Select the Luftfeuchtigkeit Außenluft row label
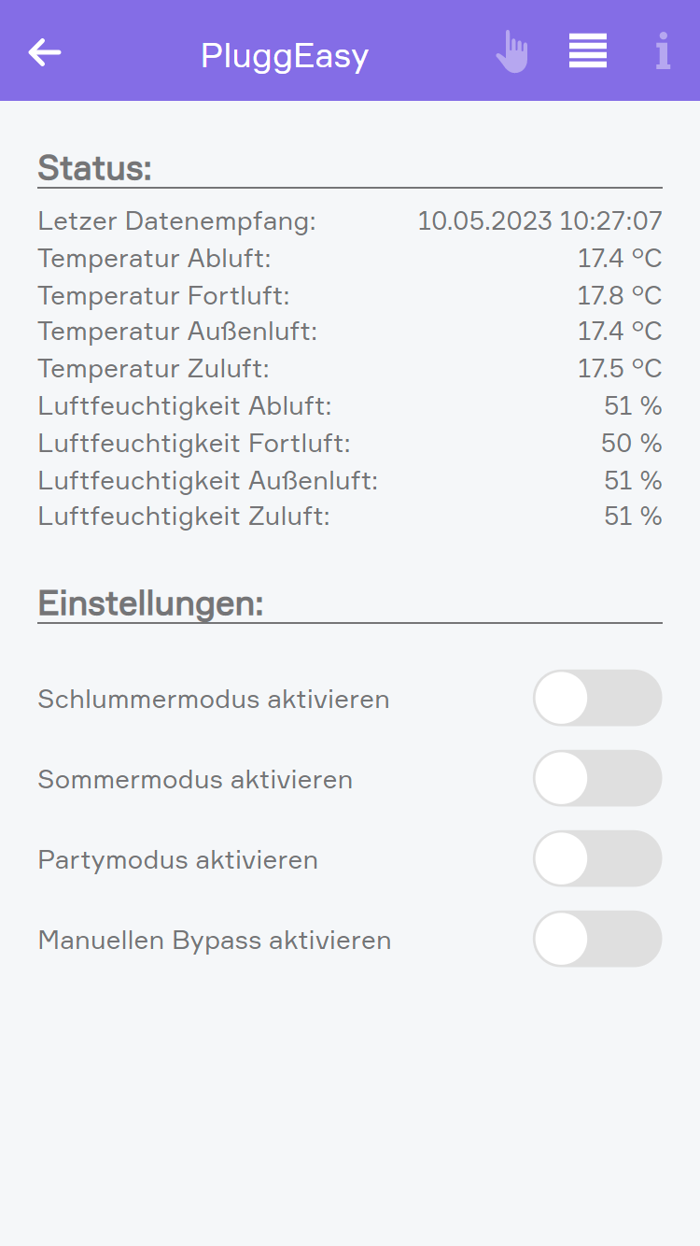Viewport: 700px width, 1246px height. pos(208,480)
